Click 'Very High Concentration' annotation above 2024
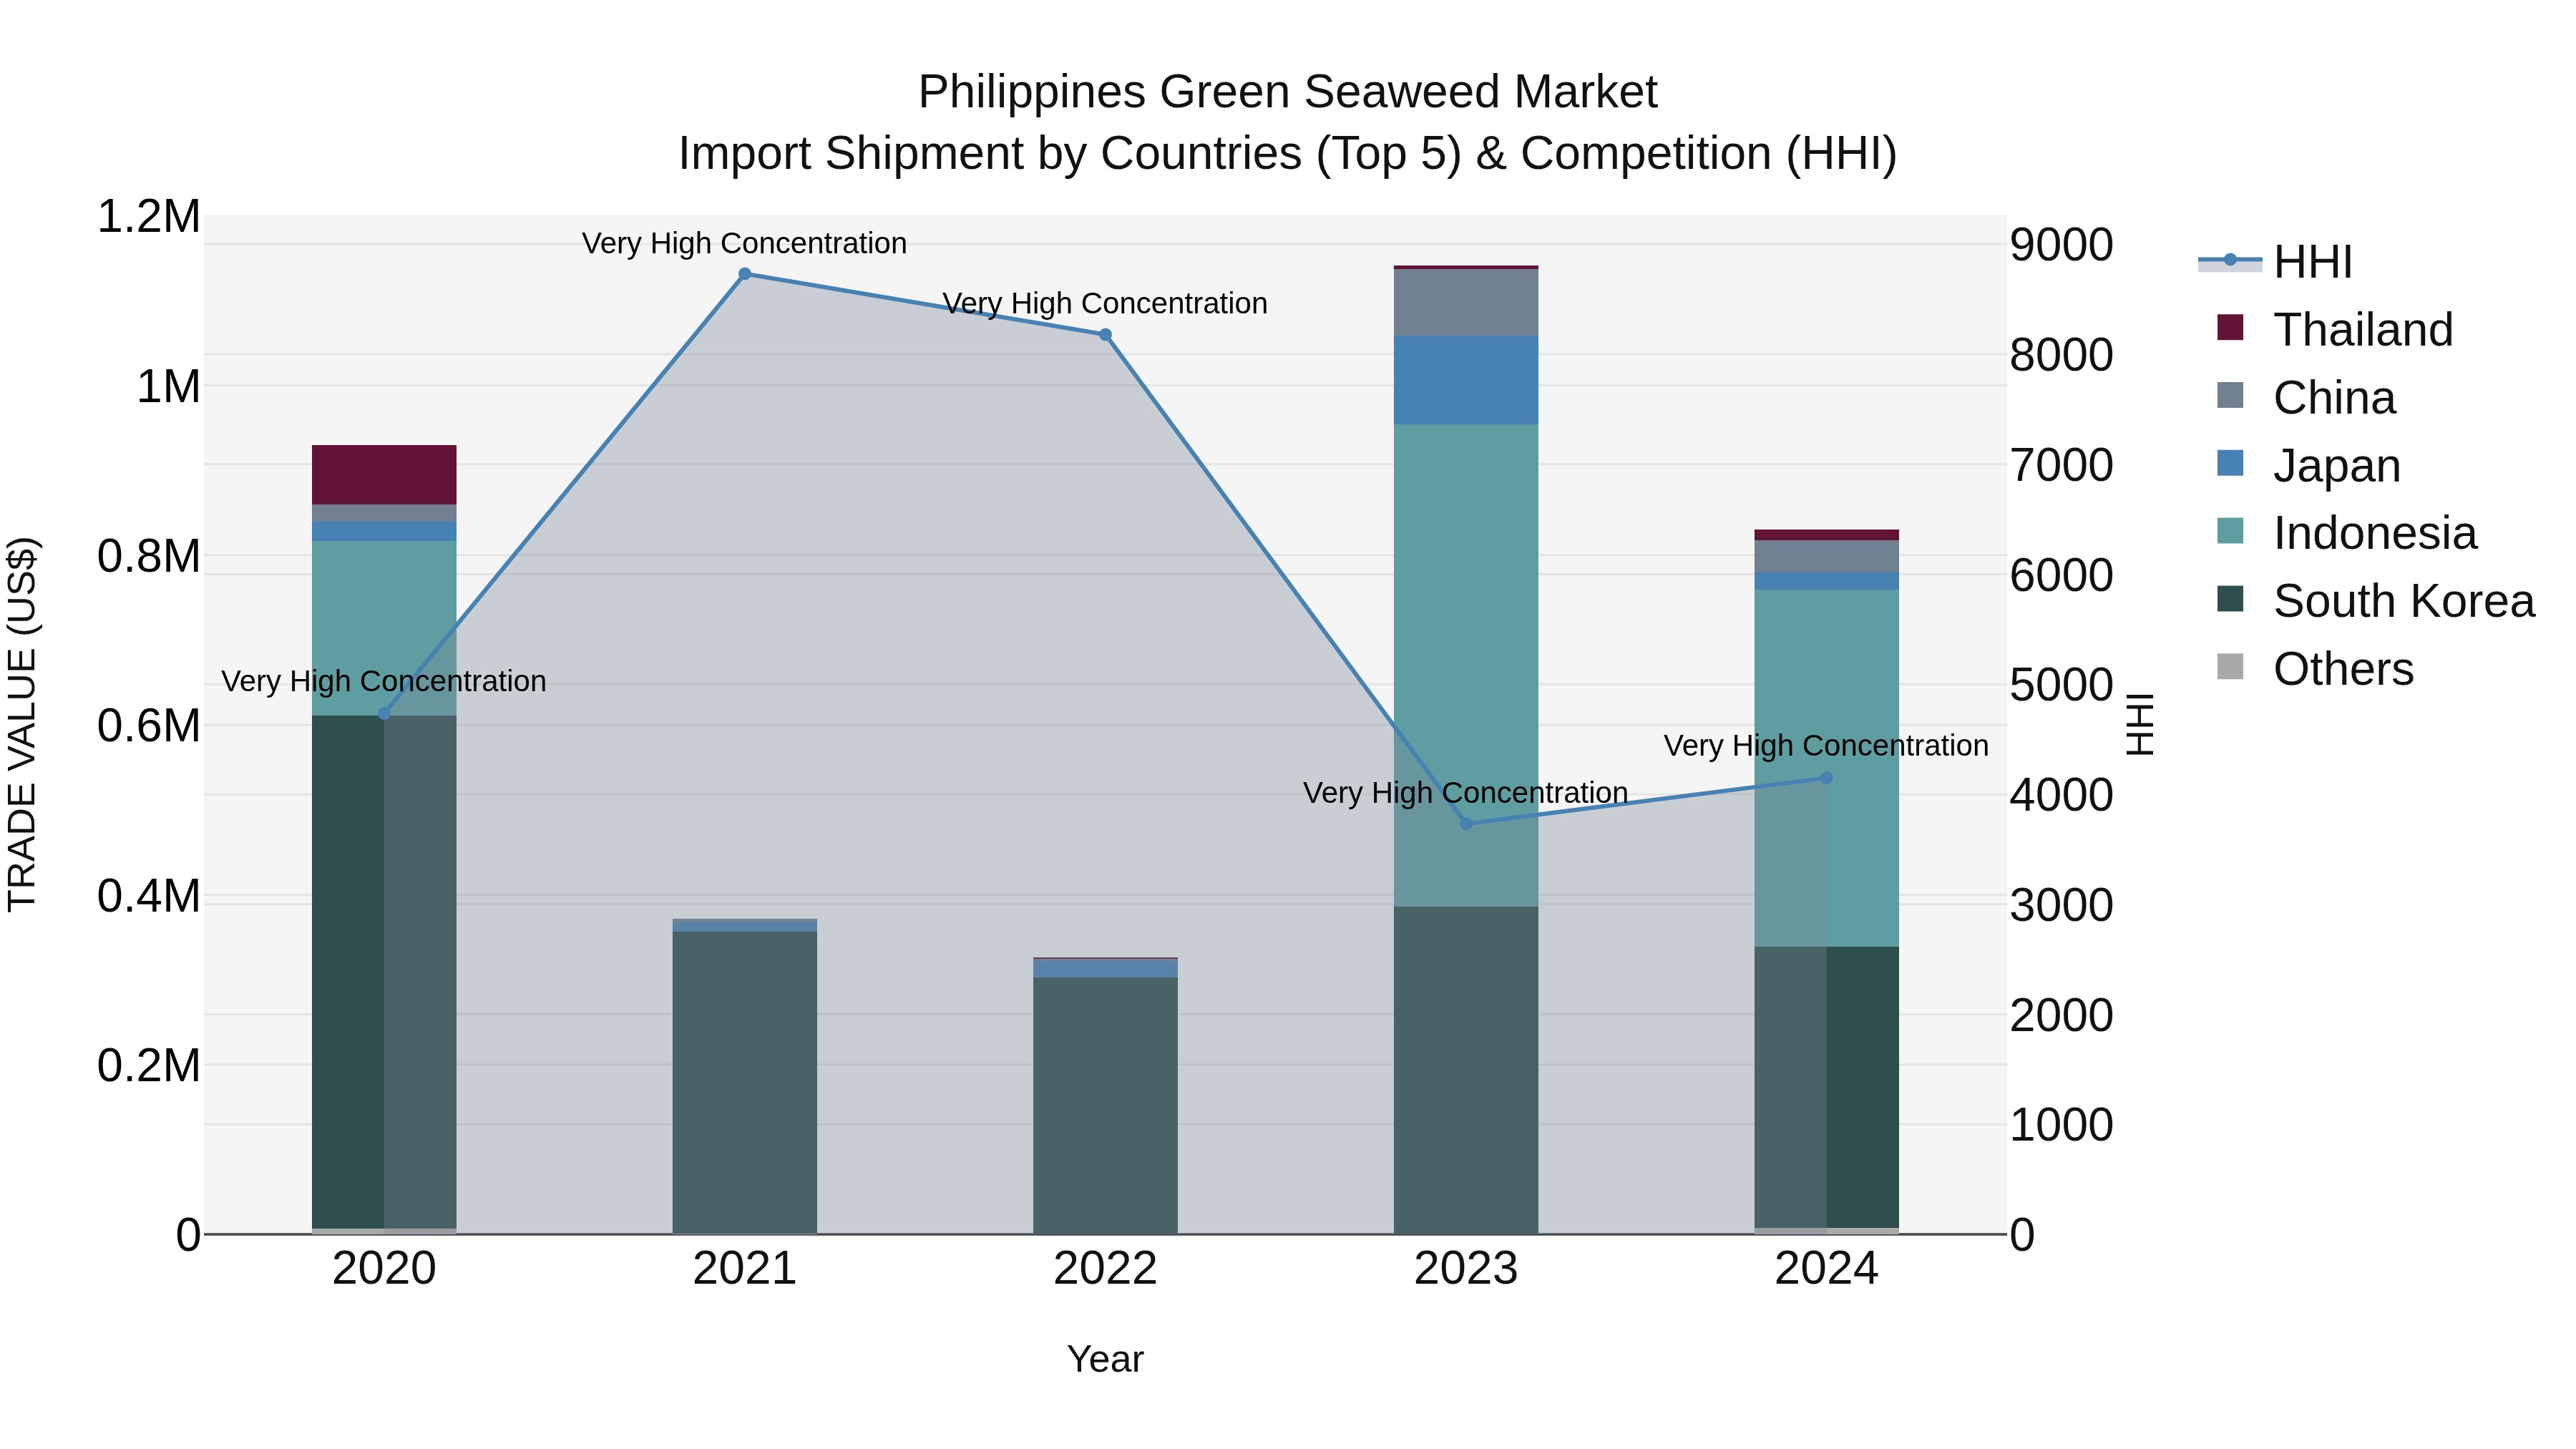This screenshot has width=2576, height=1449. click(x=1826, y=746)
